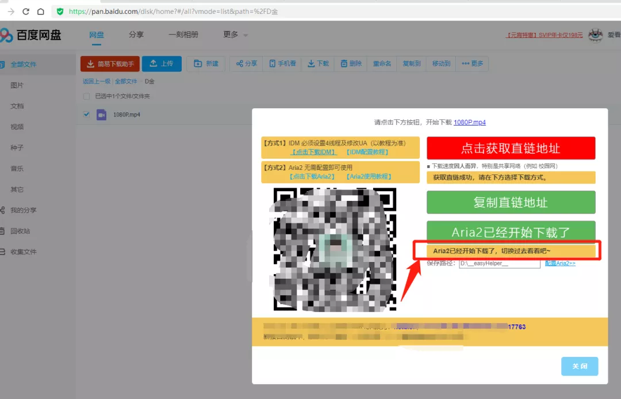This screenshot has width=621, height=399.
Task: Open the ••• 更多 toolbar menu
Action: [x=472, y=63]
